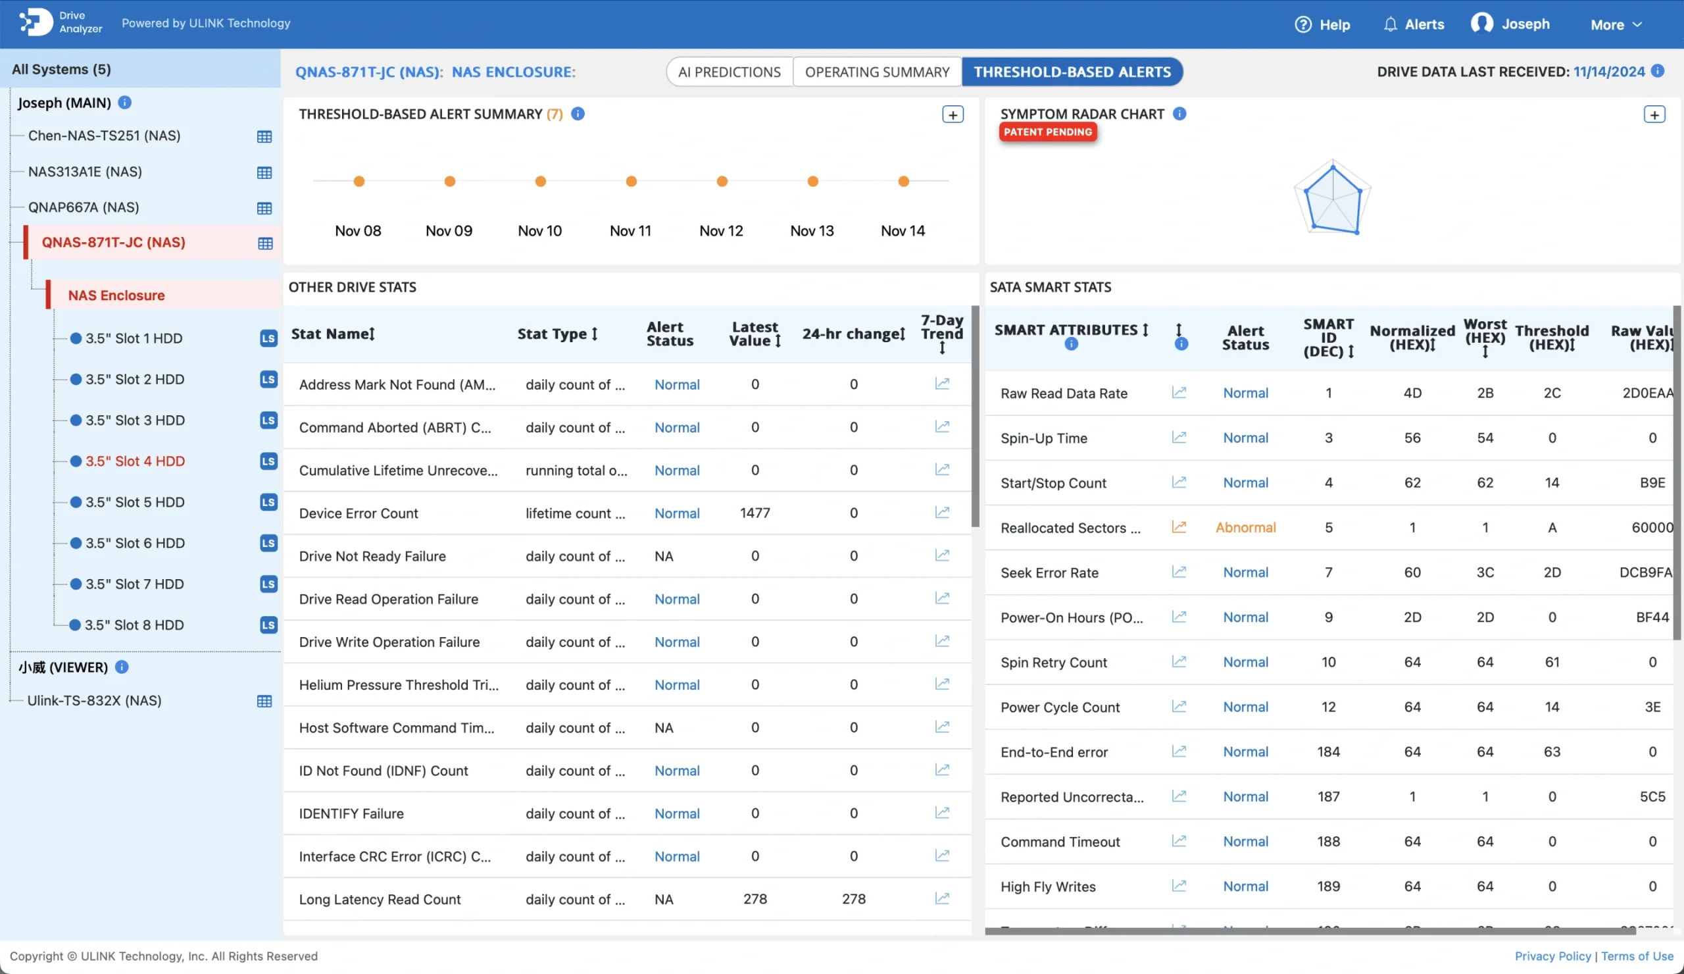This screenshot has height=974, width=1684.
Task: Open the trend chart for Reallocated Sectors
Action: coord(1179,526)
